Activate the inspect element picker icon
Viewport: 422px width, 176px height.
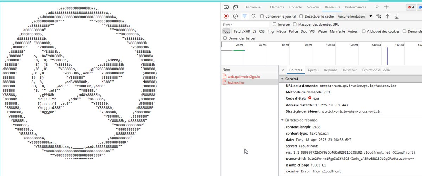[226, 7]
